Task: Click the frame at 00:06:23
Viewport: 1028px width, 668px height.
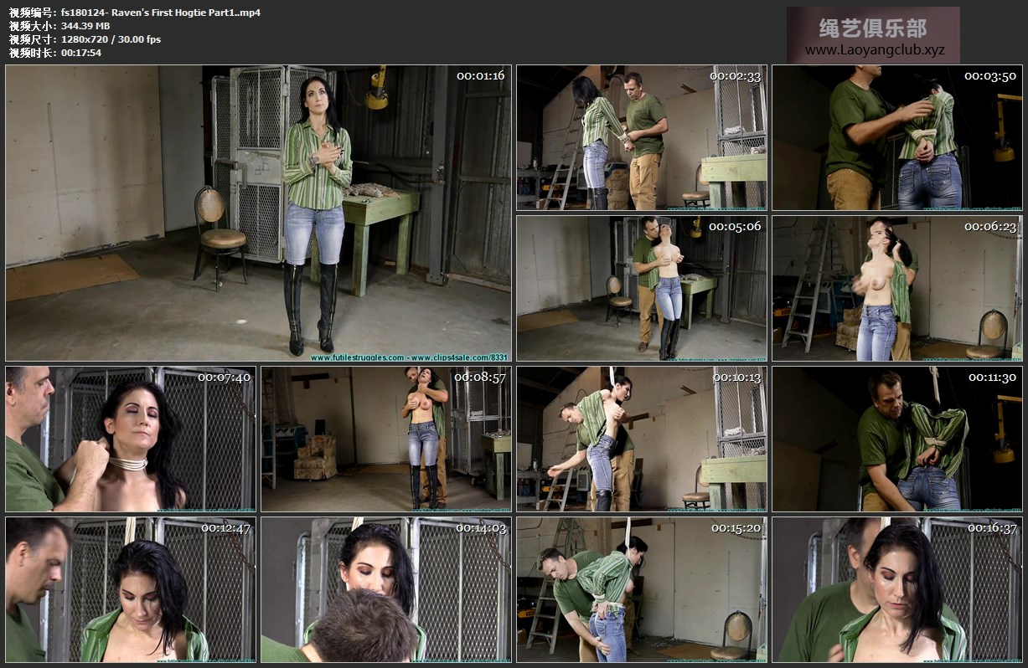Action: pyautogui.click(x=896, y=288)
